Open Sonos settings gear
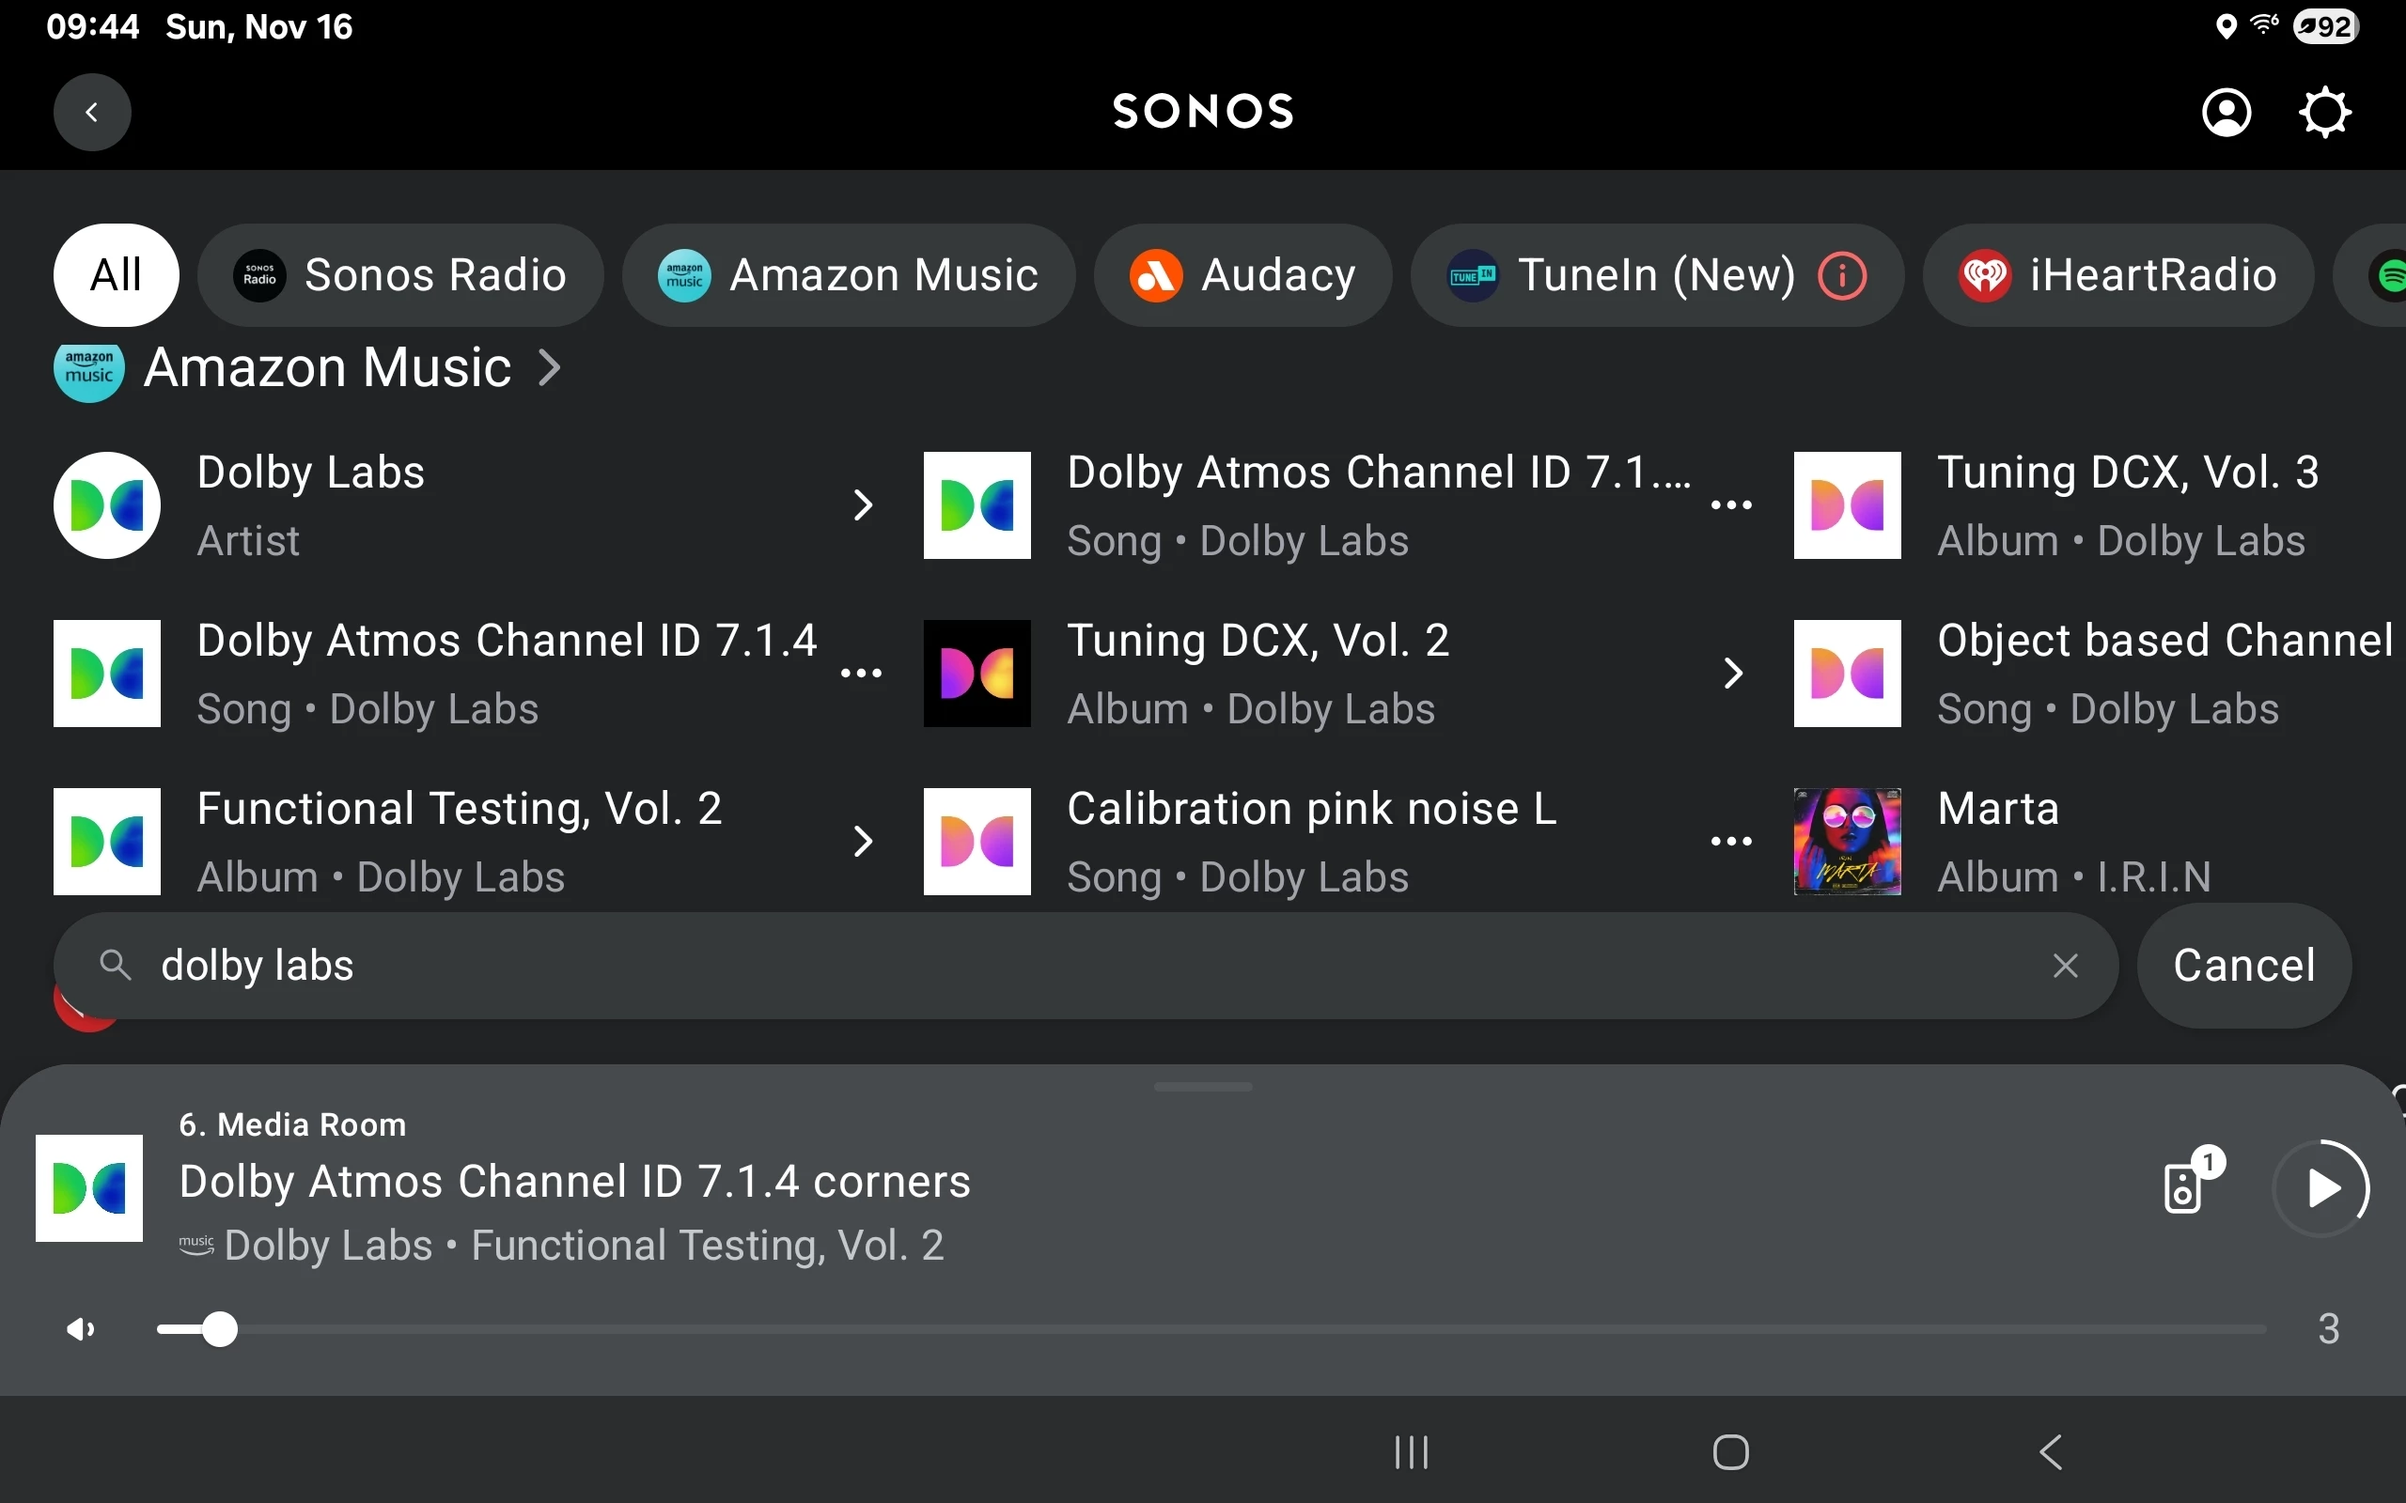The width and height of the screenshot is (2406, 1503). [2324, 113]
